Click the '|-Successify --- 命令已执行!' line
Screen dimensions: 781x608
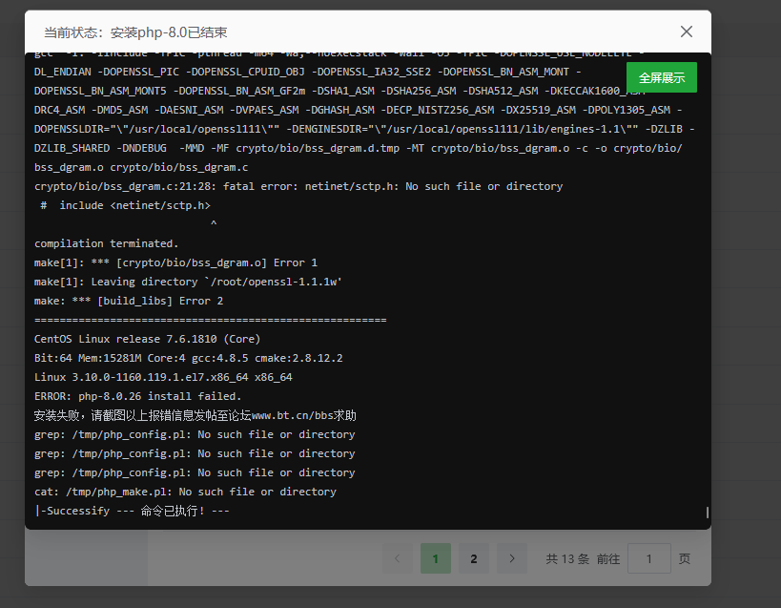(x=132, y=512)
